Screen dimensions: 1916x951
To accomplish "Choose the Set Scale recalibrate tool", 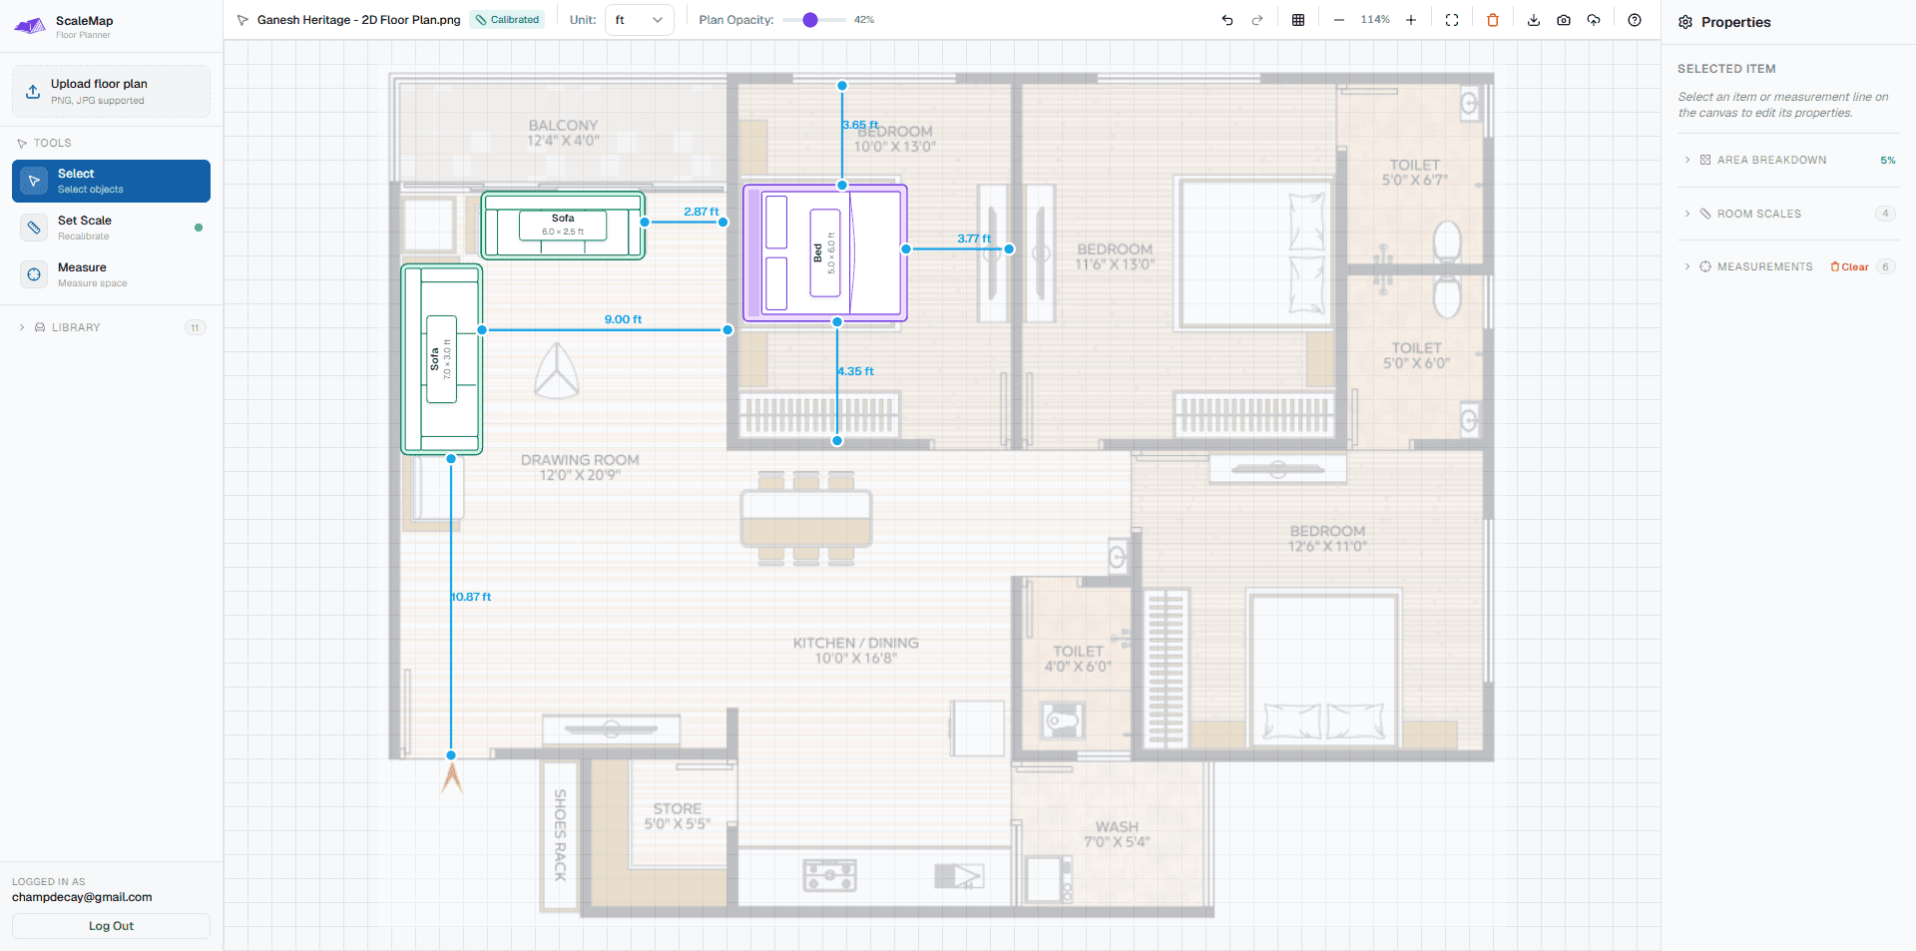I will (x=111, y=228).
